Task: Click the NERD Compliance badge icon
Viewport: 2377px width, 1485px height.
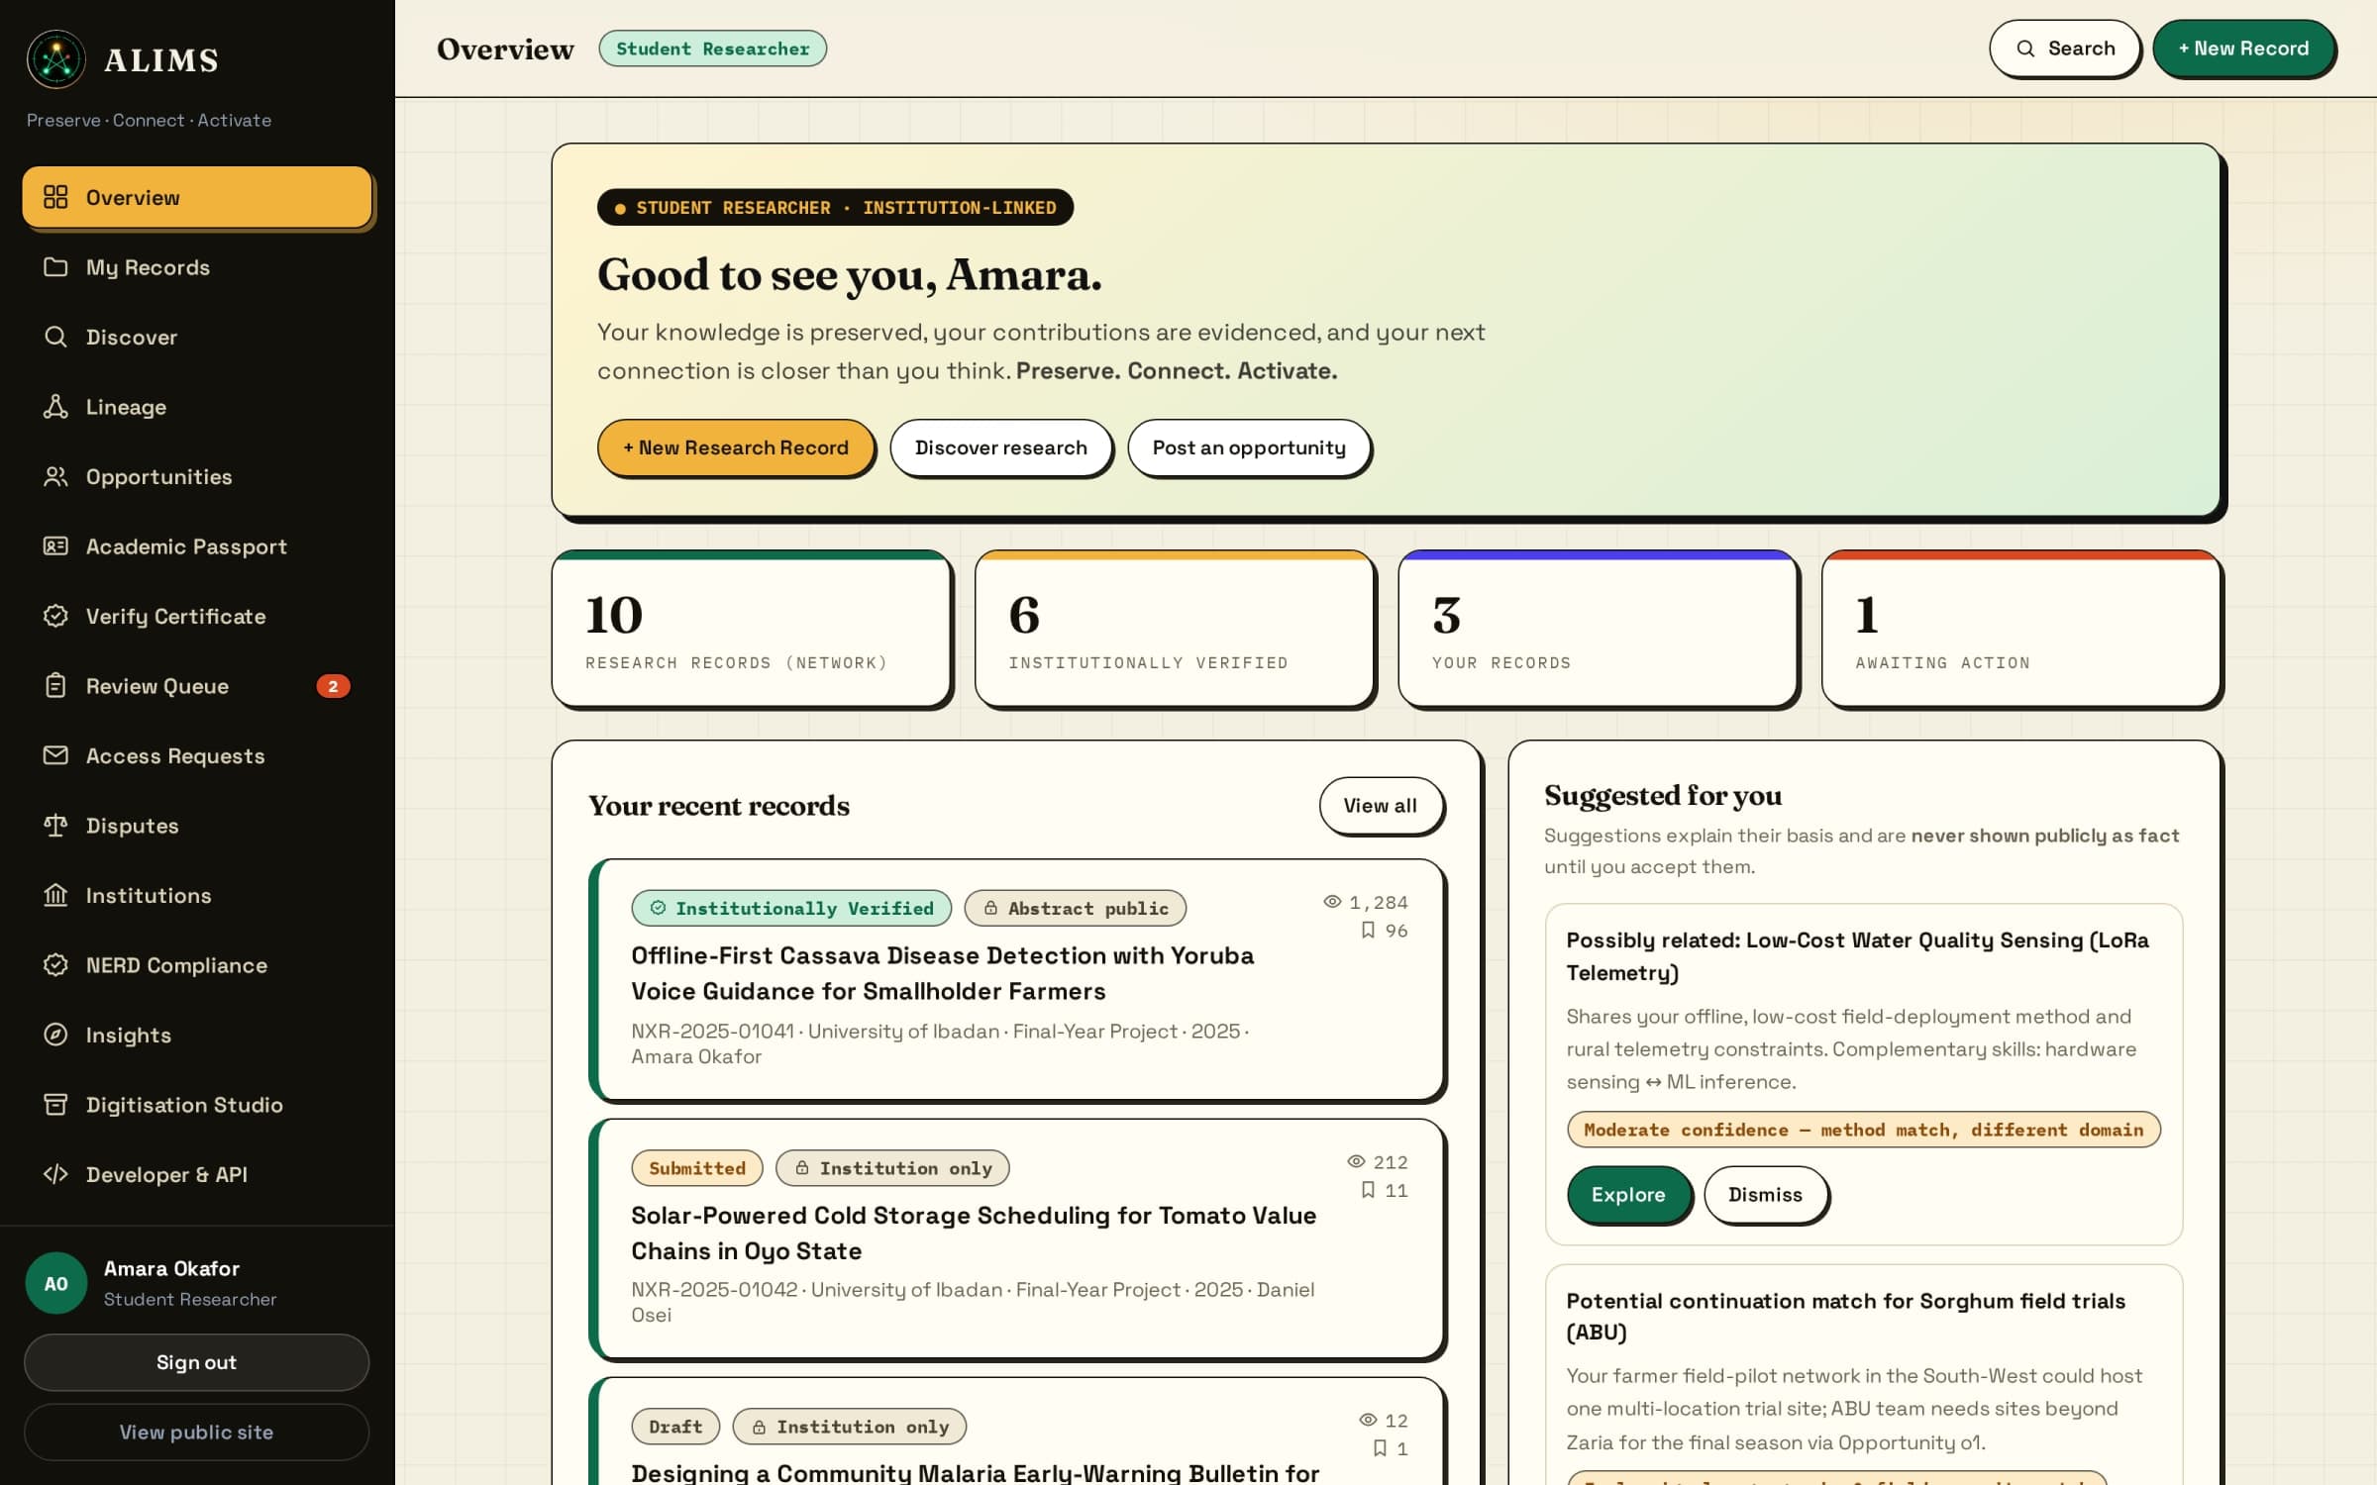Action: [55, 965]
